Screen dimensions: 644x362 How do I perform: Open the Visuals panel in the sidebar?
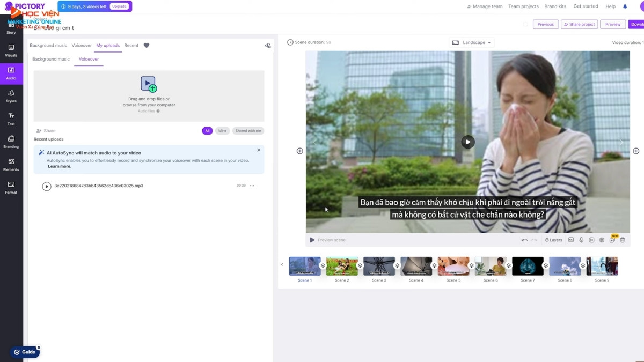pyautogui.click(x=11, y=50)
